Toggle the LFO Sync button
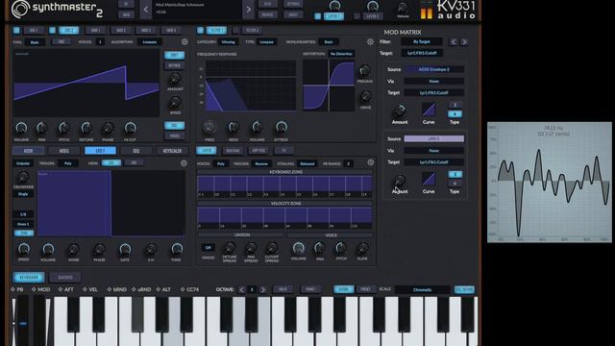This screenshot has height=346, width=615. pyautogui.click(x=23, y=233)
